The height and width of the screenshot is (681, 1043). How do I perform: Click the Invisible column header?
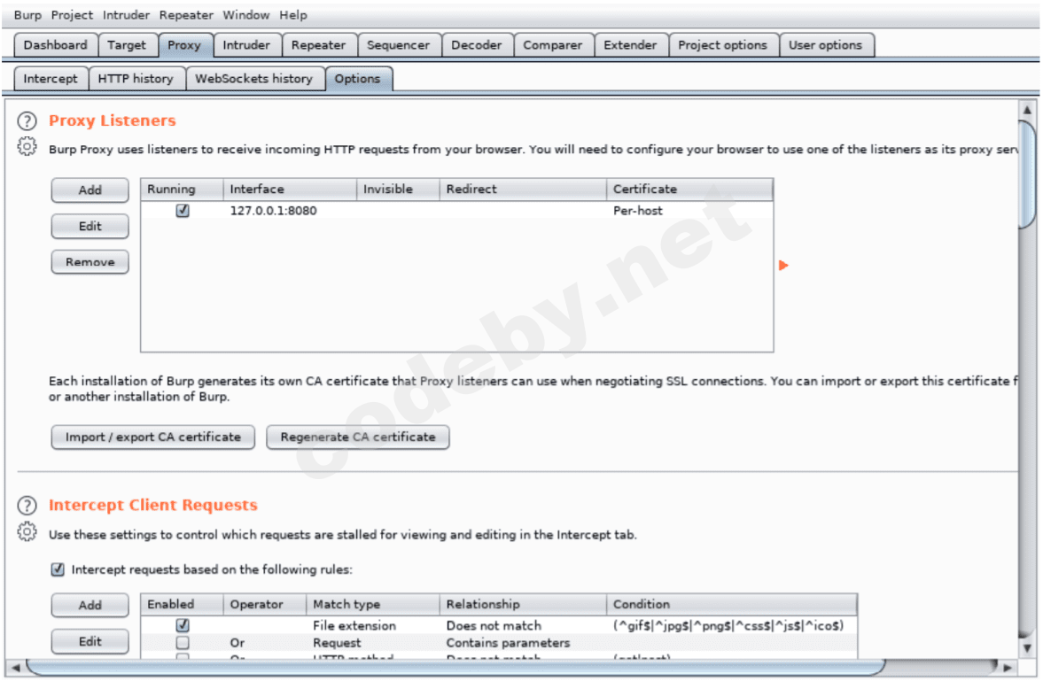pos(398,189)
